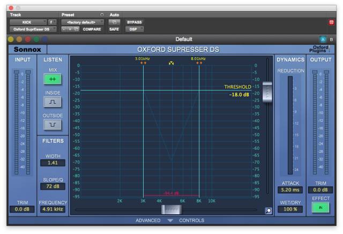The height and width of the screenshot is (234, 343).
Task: Click the OXFORD SUPRESSER DS title
Action: [178, 50]
